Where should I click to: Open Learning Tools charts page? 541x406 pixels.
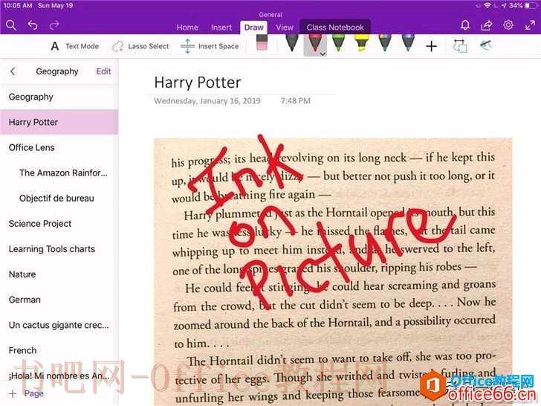pos(59,249)
